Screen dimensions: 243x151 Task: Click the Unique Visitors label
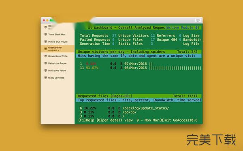coord(133,35)
